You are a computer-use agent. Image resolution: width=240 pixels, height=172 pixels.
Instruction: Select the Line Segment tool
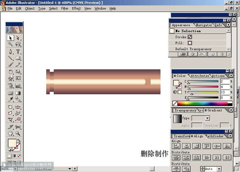[10, 58]
